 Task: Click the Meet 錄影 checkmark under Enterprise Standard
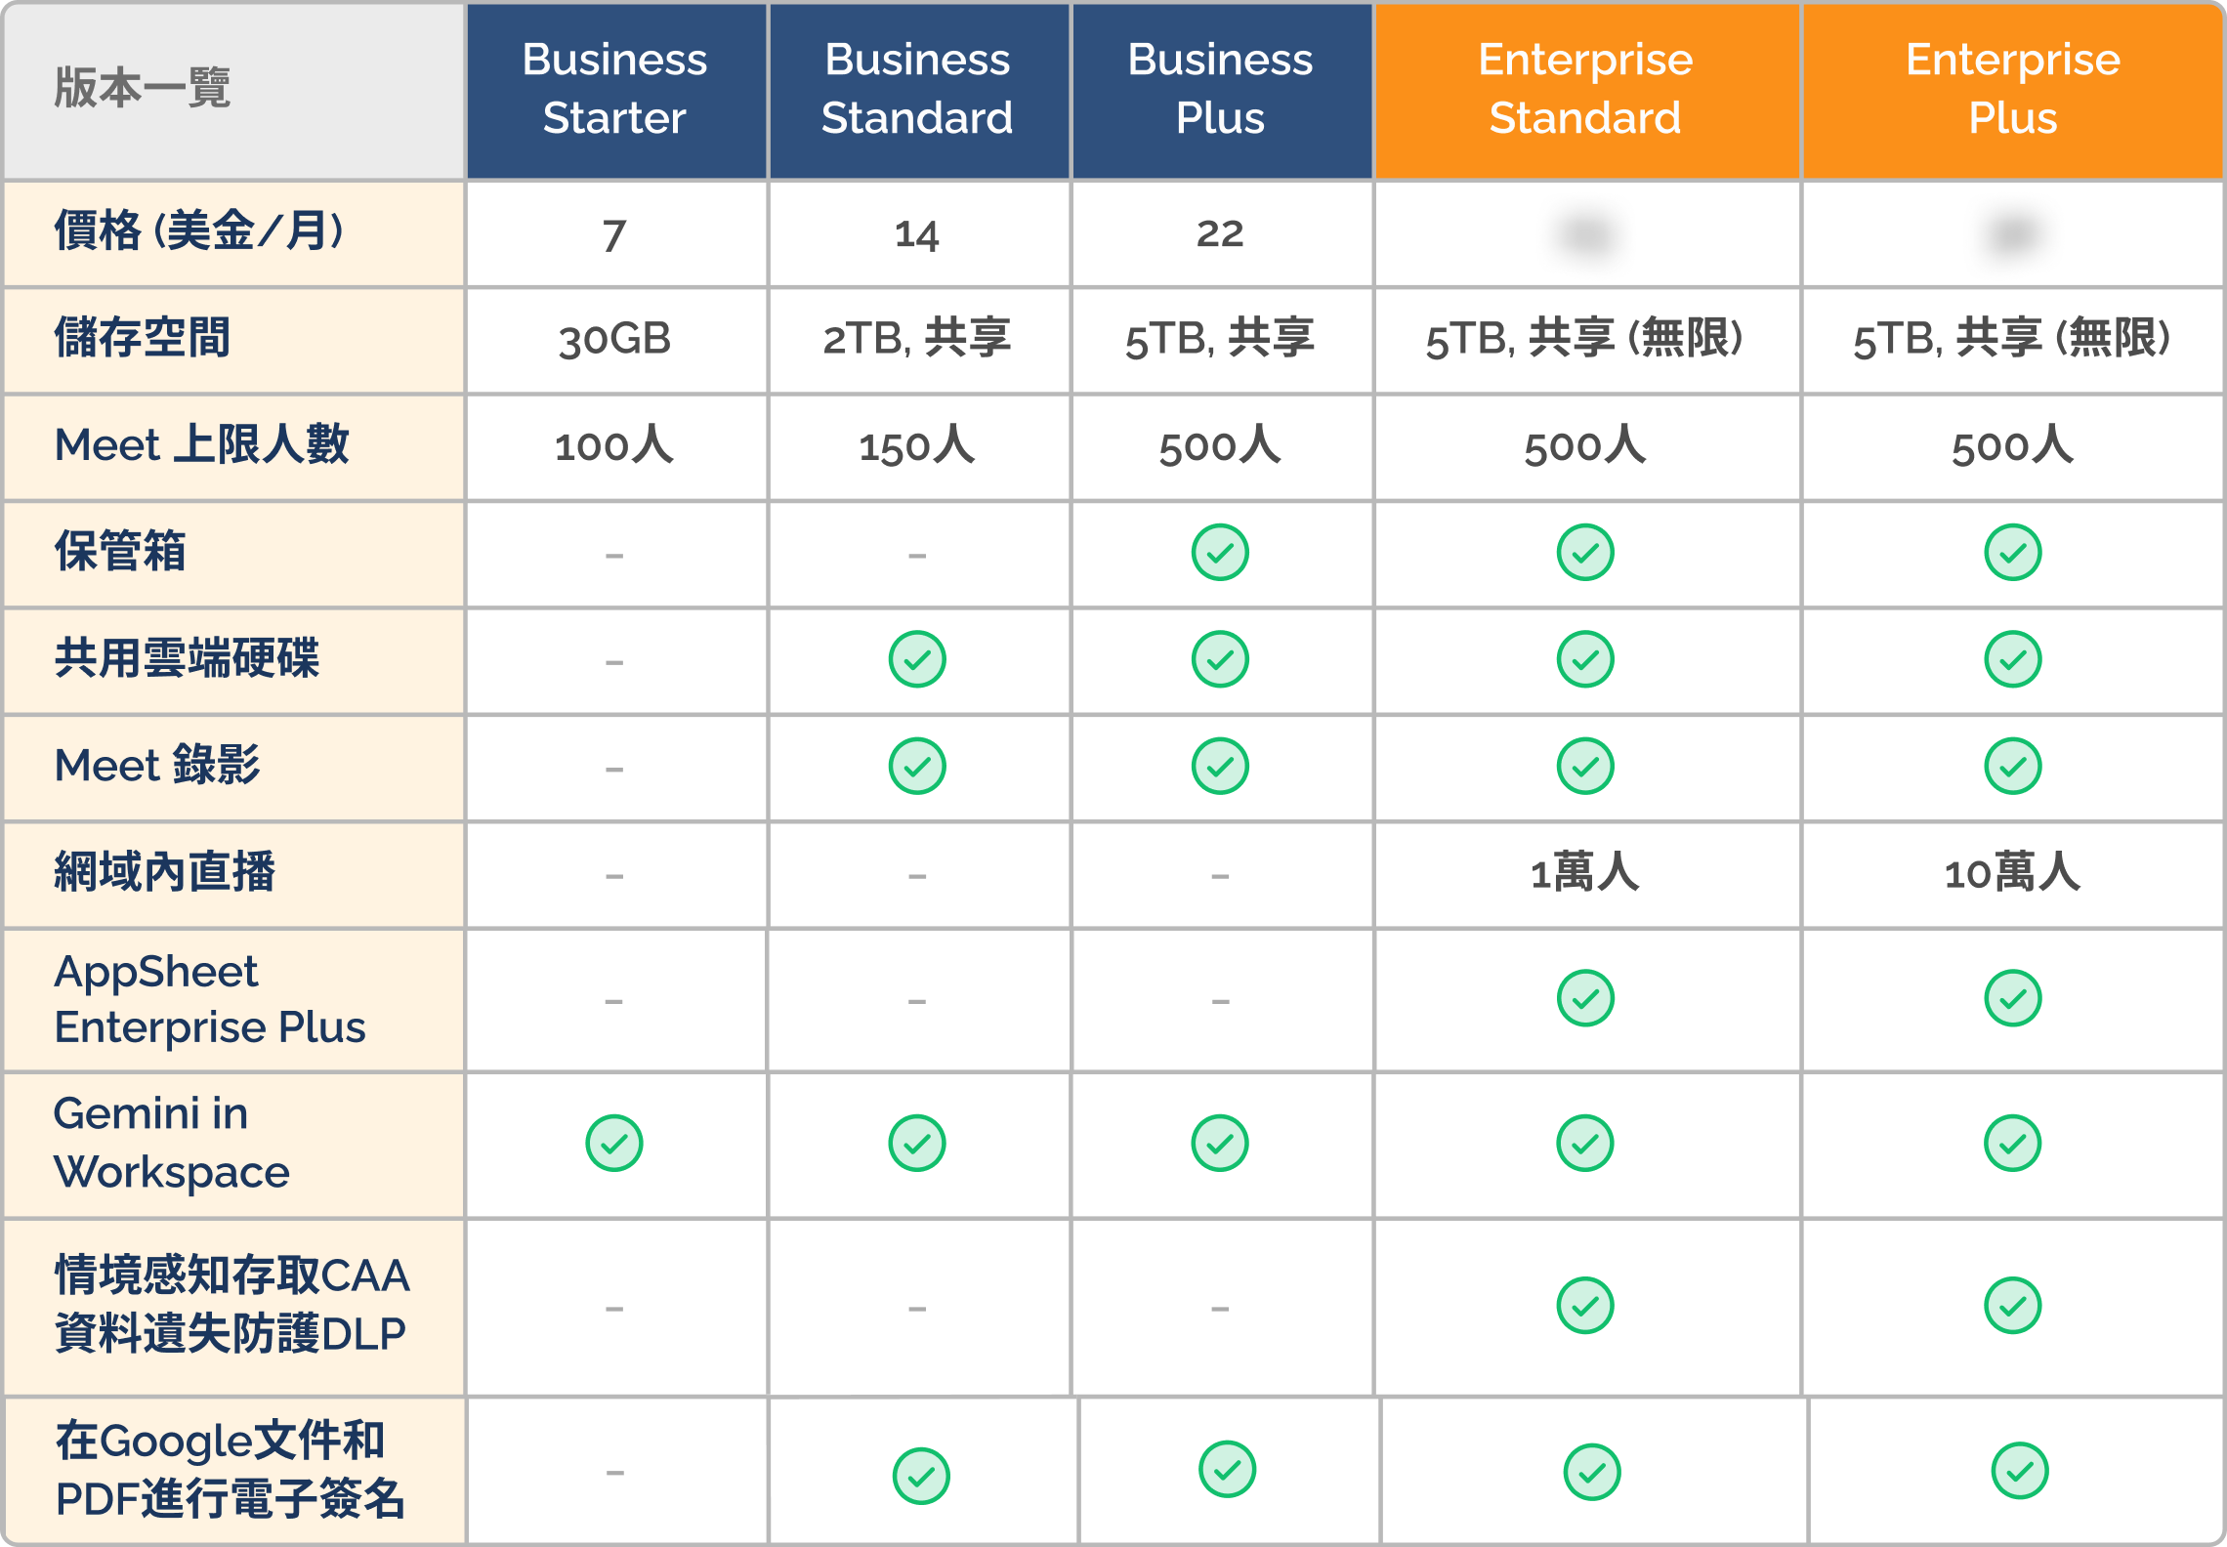click(1585, 766)
